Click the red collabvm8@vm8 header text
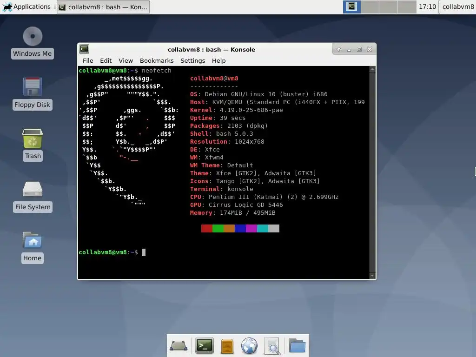This screenshot has height=357, width=476. (x=214, y=79)
